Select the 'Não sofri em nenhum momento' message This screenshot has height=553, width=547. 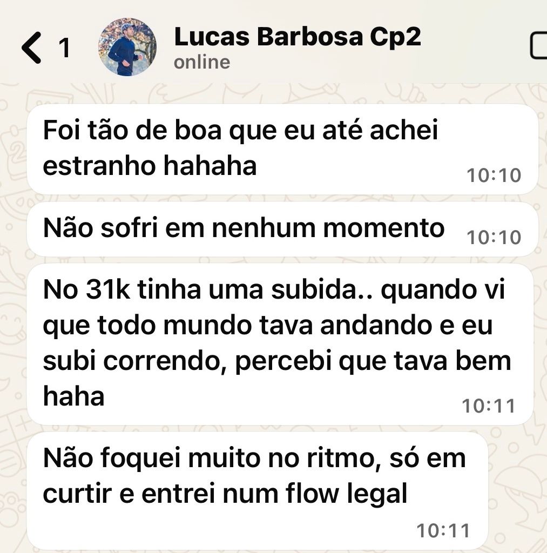(282, 229)
